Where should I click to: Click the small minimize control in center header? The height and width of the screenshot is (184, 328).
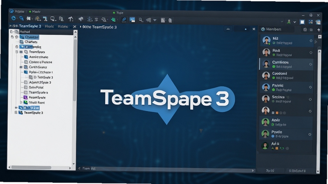(x=228, y=29)
